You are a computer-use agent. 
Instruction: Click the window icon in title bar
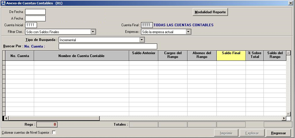pos(3,3)
